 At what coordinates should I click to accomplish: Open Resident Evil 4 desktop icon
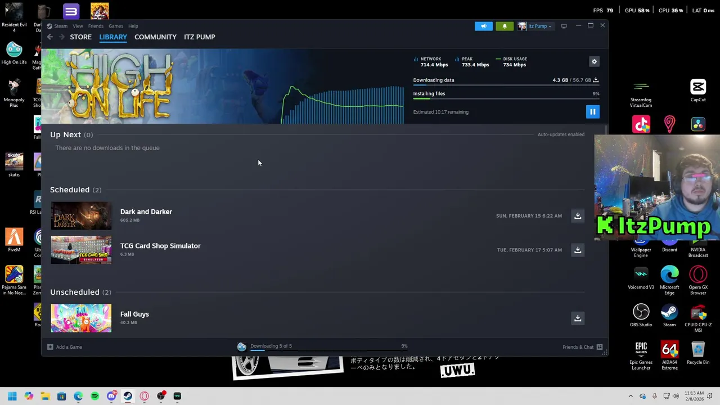click(x=14, y=18)
